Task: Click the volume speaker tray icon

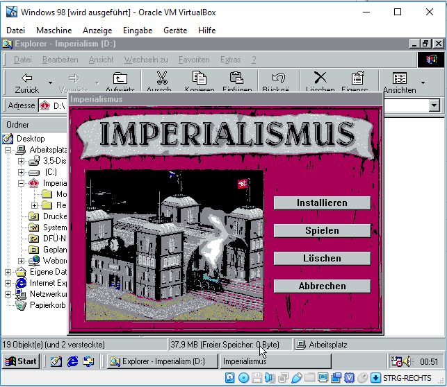Action: (408, 362)
